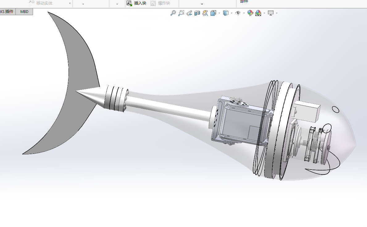Open the dropdown arrow immediately left of 插入块
Screen dimensions: 367x227
(117, 4)
